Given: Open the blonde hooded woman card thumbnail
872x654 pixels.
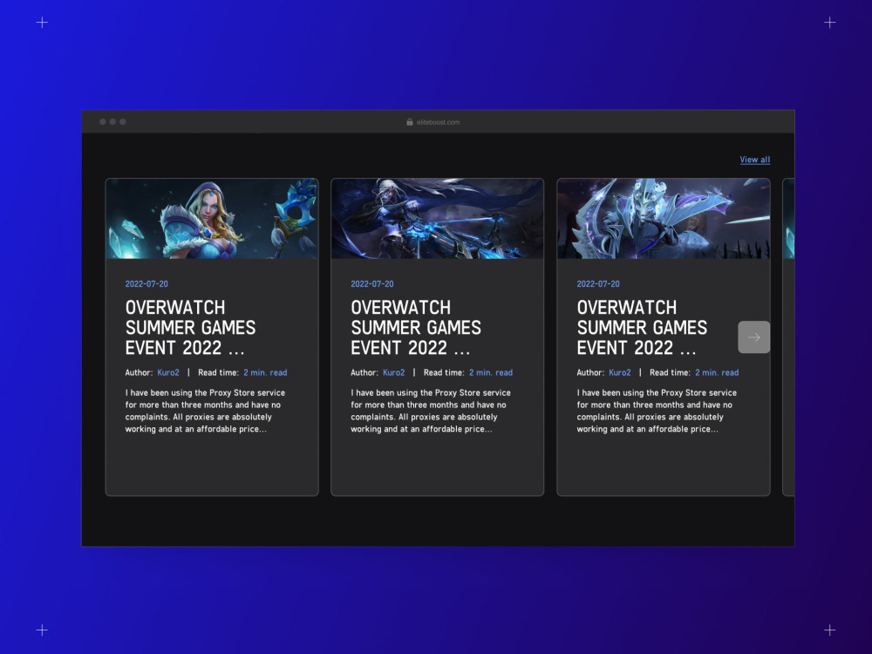Looking at the screenshot, I should (212, 219).
